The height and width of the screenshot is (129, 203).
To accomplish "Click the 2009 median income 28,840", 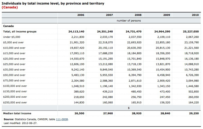I will click(165, 113).
